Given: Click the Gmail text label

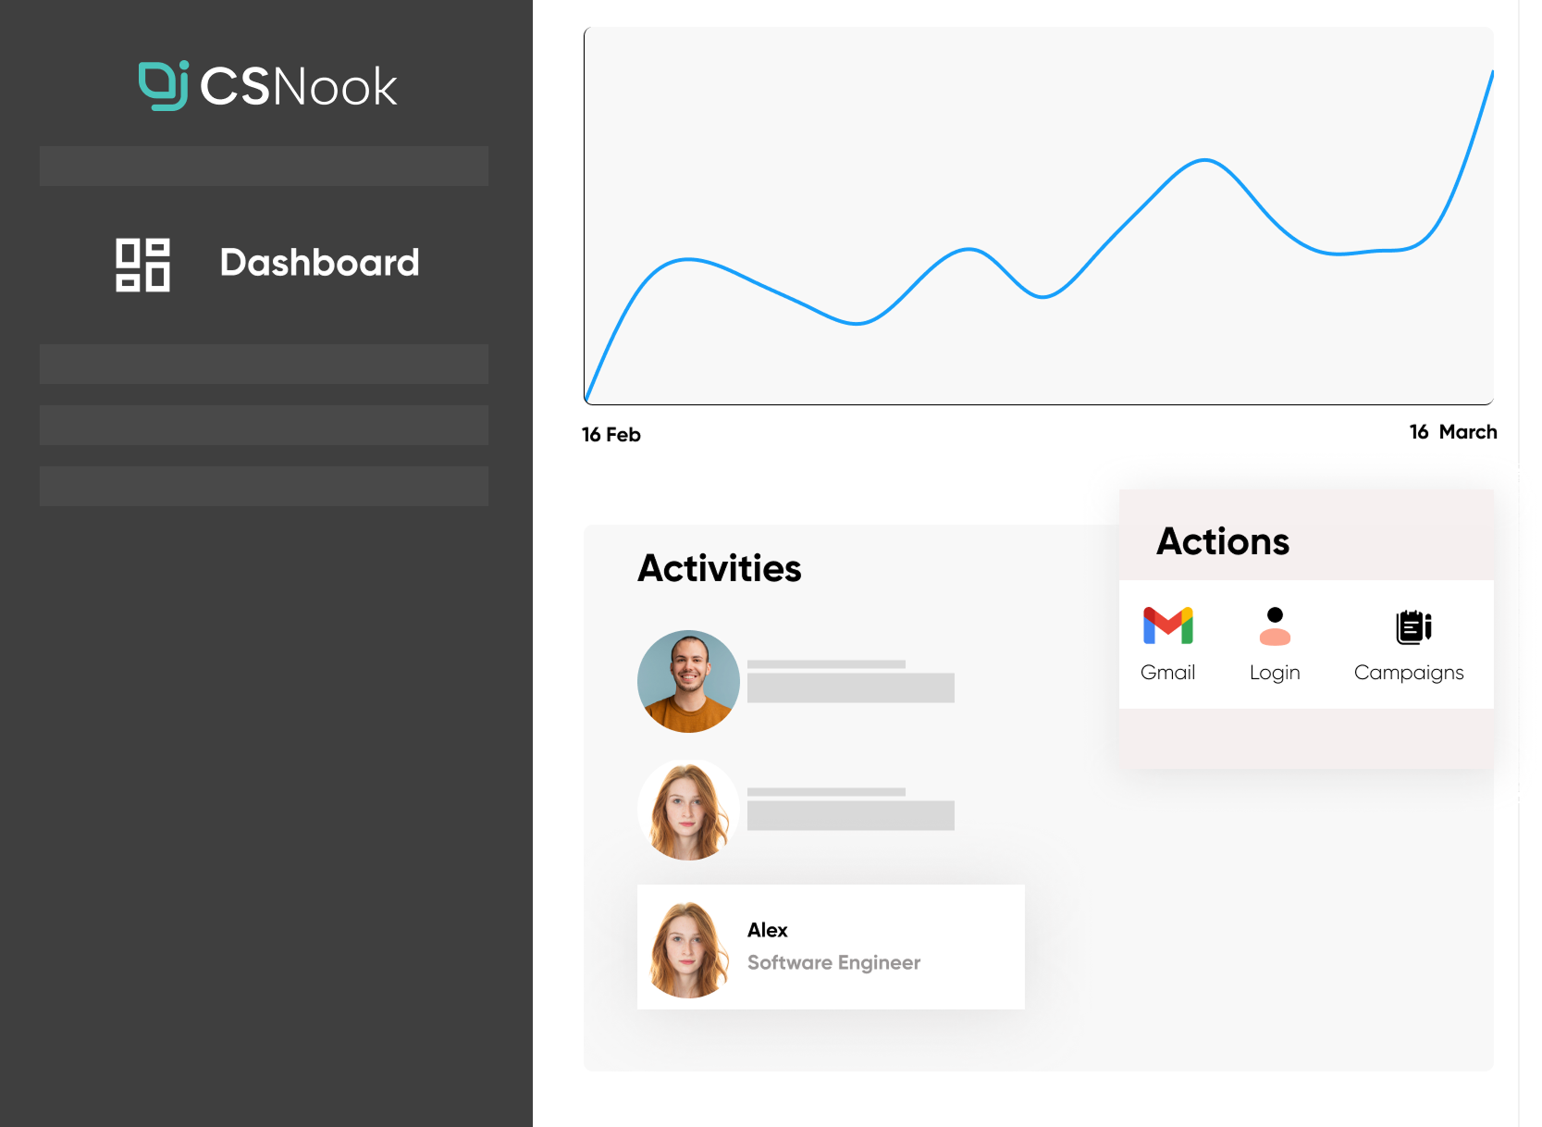Looking at the screenshot, I should pyautogui.click(x=1167, y=673).
